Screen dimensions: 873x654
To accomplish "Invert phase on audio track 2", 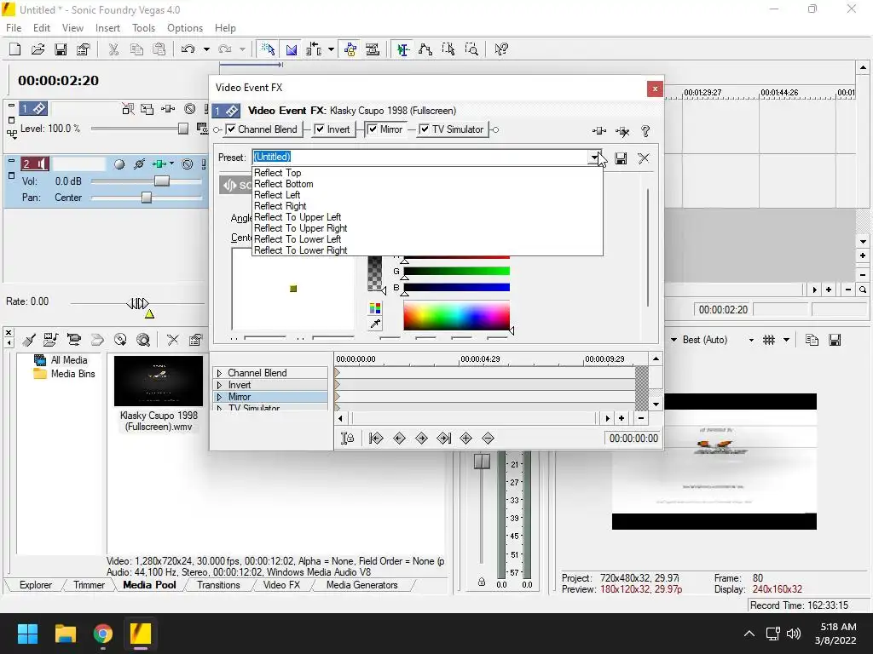I will [139, 164].
